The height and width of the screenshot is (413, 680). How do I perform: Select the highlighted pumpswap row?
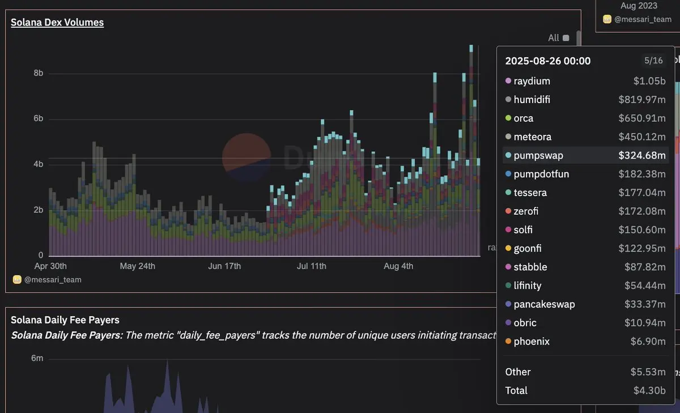tap(585, 155)
